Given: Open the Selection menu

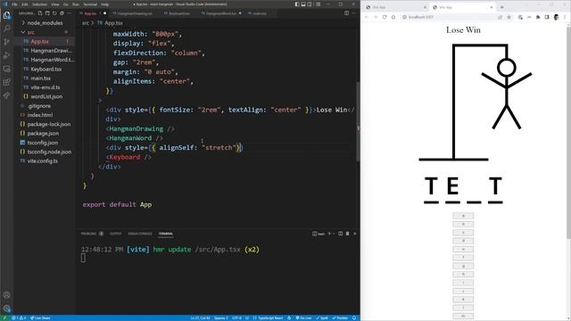Looking at the screenshot, I should pos(39,4).
